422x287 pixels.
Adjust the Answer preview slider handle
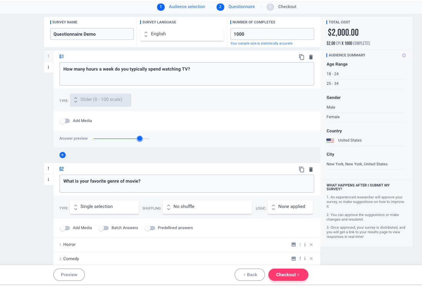tap(139, 139)
